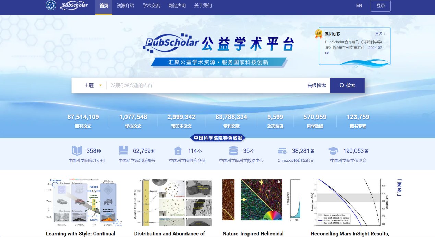This screenshot has height=237, width=435.
Task: Click the 新闻动态 news panel heading
Action: (x=333, y=34)
